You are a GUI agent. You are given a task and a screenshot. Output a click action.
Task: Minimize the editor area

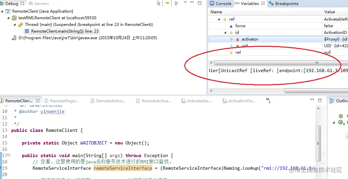(312, 100)
